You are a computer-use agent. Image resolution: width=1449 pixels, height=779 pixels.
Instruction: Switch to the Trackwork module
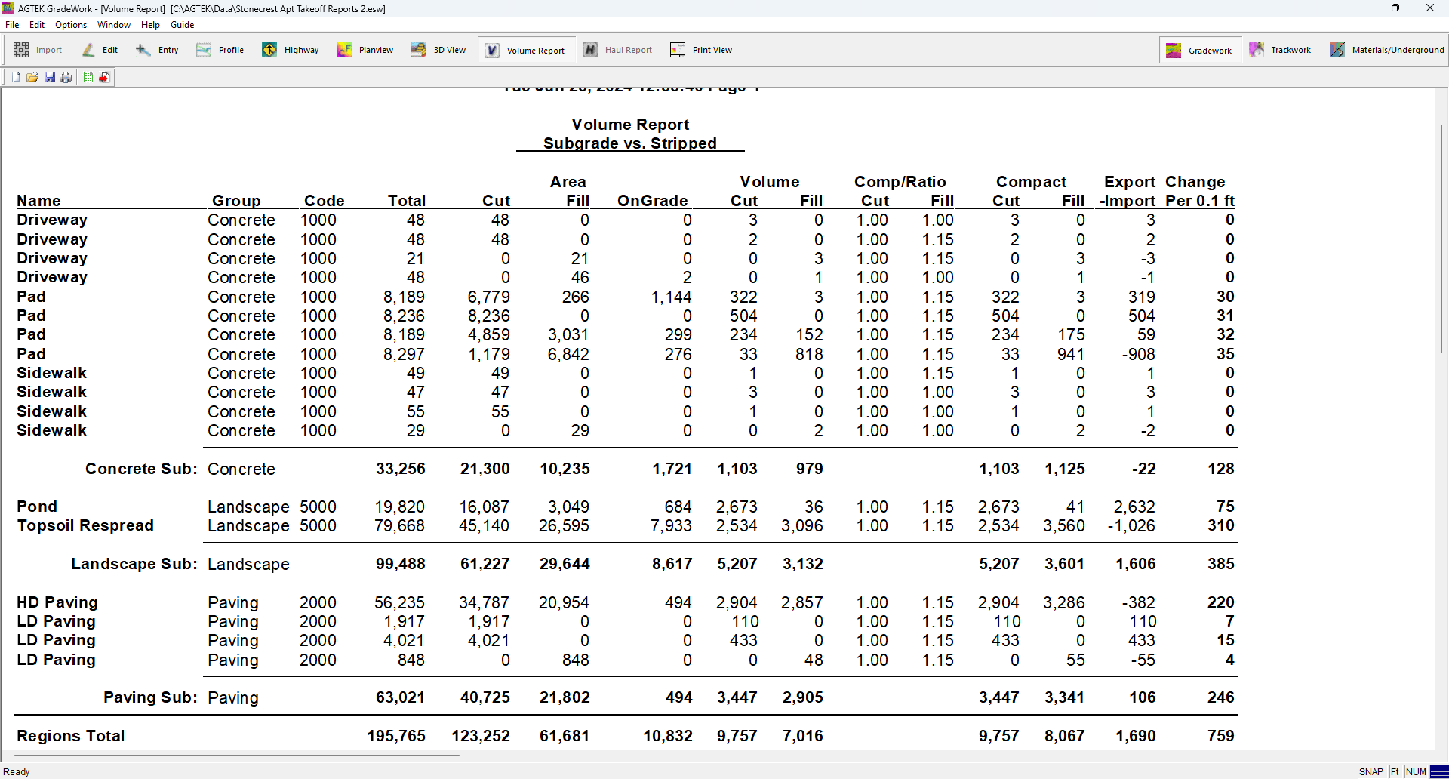coord(1280,50)
